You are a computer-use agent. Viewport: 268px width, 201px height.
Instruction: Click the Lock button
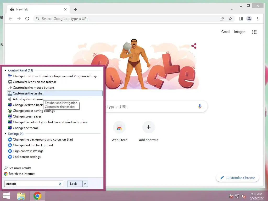[75, 184]
